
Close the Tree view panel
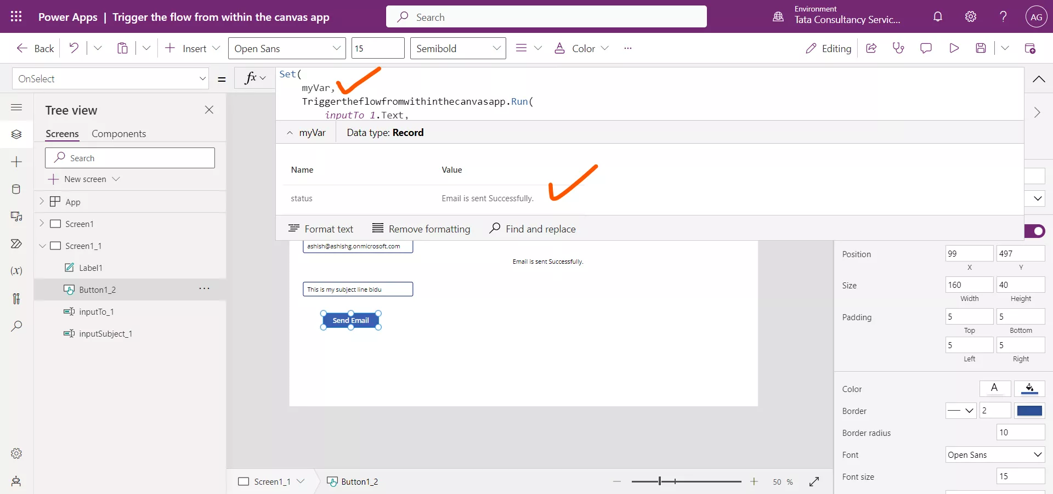209,110
